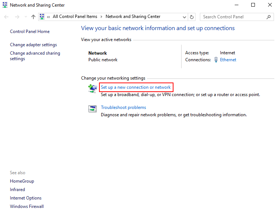Click the Ethernet plug icon
The height and width of the screenshot is (216, 278).
pos(216,60)
